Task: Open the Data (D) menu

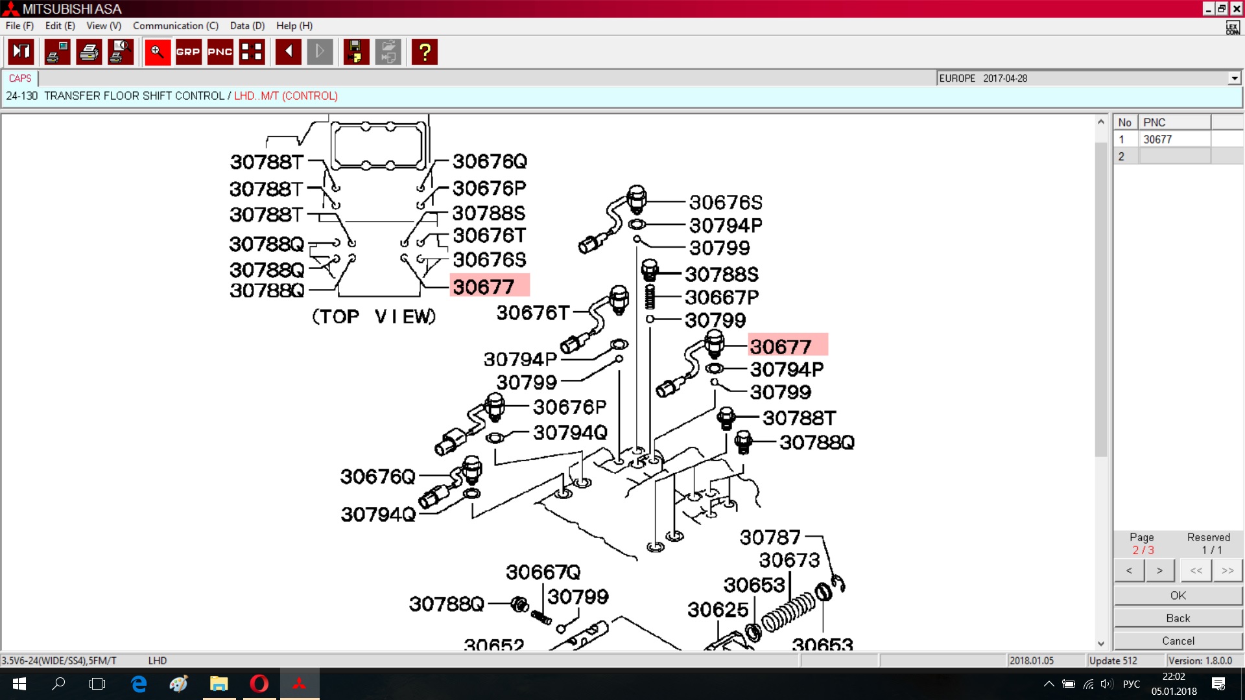Action: point(247,26)
